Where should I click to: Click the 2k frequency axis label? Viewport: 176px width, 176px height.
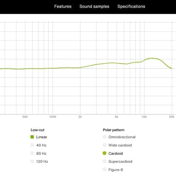(x=80, y=117)
